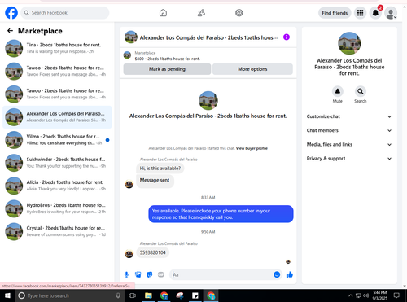Open the apps grid menu icon
The image size is (407, 302).
point(360,13)
